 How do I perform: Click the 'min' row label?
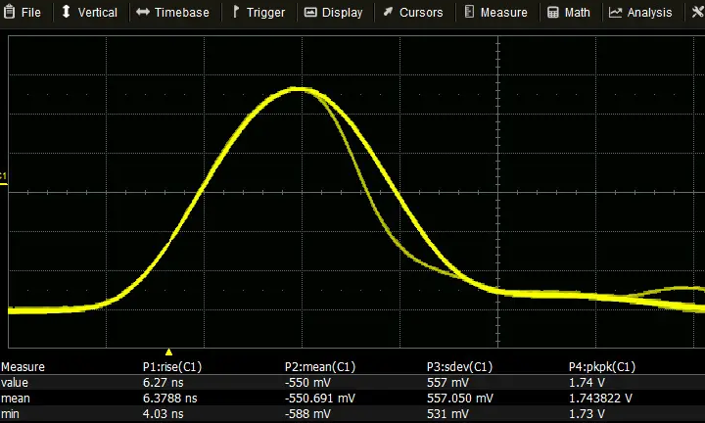11,415
